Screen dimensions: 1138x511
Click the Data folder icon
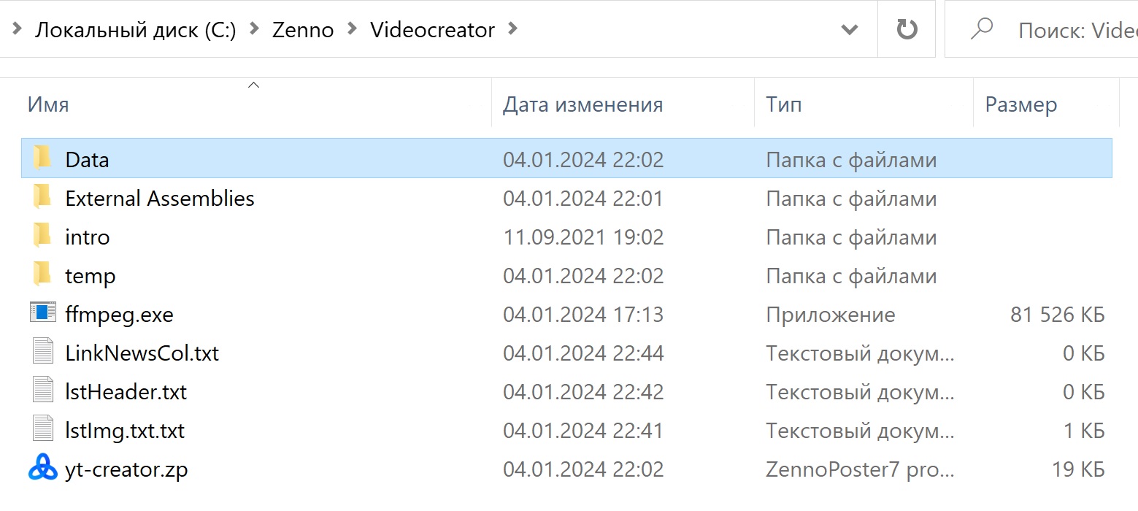pos(42,158)
